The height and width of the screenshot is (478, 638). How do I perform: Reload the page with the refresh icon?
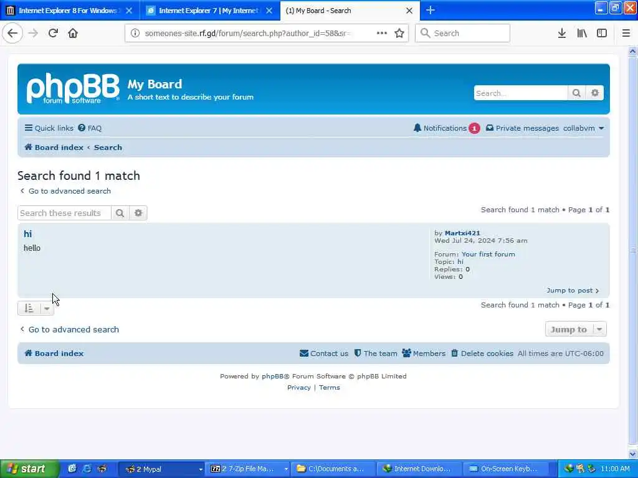tap(54, 34)
